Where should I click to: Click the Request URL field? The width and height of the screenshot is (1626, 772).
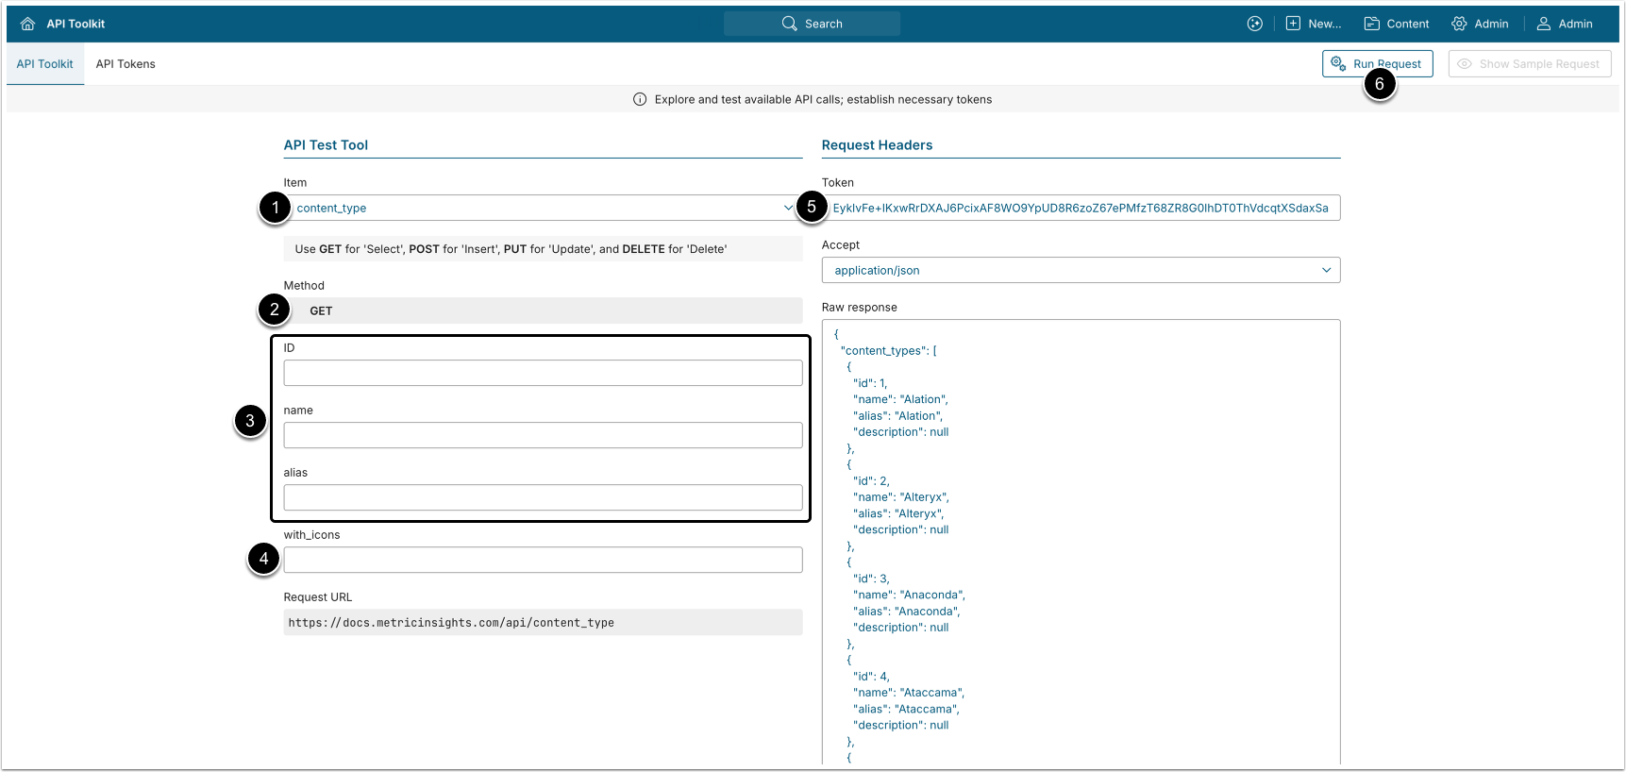pos(543,622)
